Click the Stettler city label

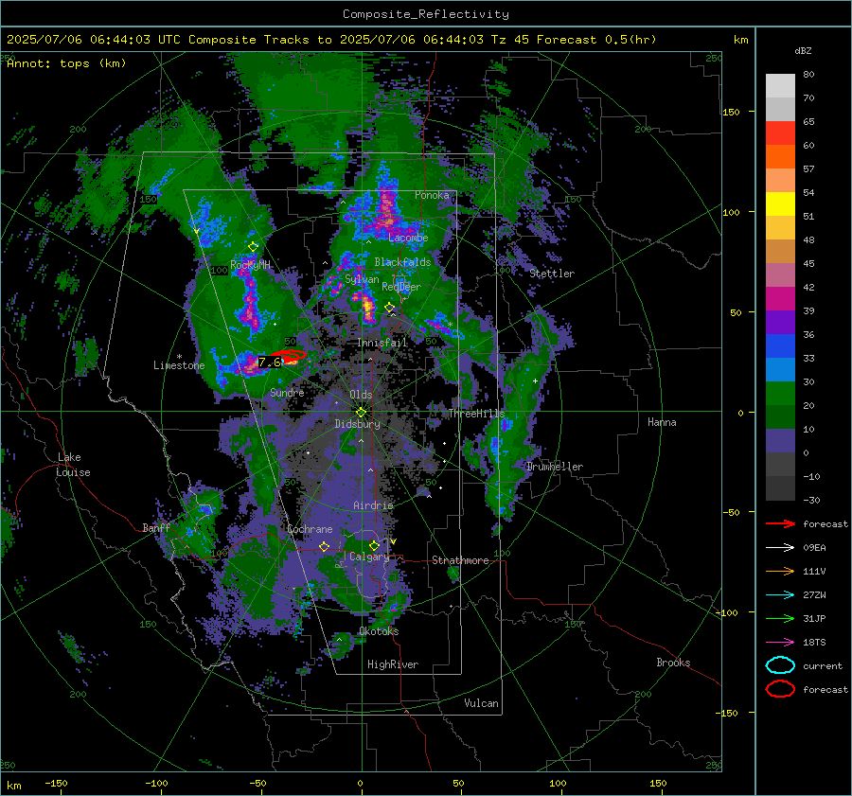(552, 274)
